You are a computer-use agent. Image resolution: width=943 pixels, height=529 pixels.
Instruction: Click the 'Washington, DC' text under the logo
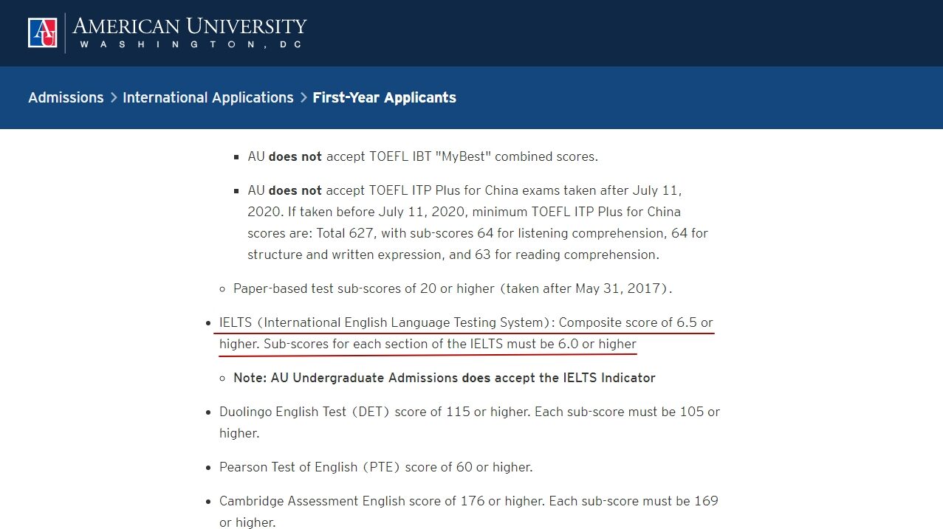point(190,44)
